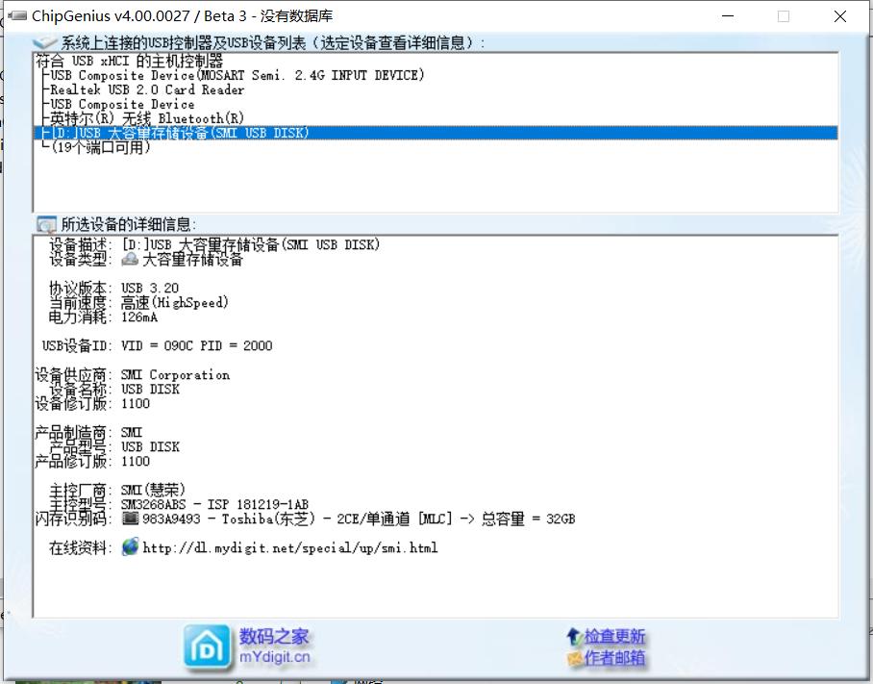Select Realtek USB 2.0 Card Reader
Screen dimensions: 873x684
[147, 89]
